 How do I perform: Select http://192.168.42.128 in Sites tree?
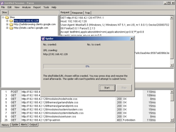pyautogui.click(x=26, y=21)
